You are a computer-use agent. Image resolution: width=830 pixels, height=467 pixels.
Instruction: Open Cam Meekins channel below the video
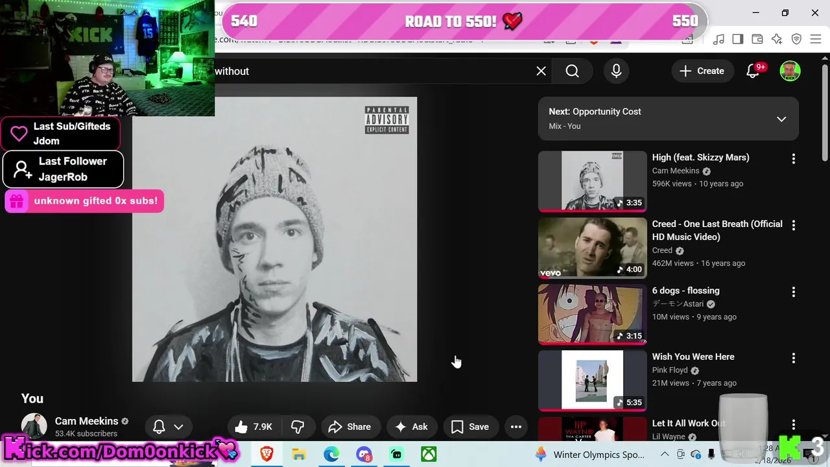(86, 421)
